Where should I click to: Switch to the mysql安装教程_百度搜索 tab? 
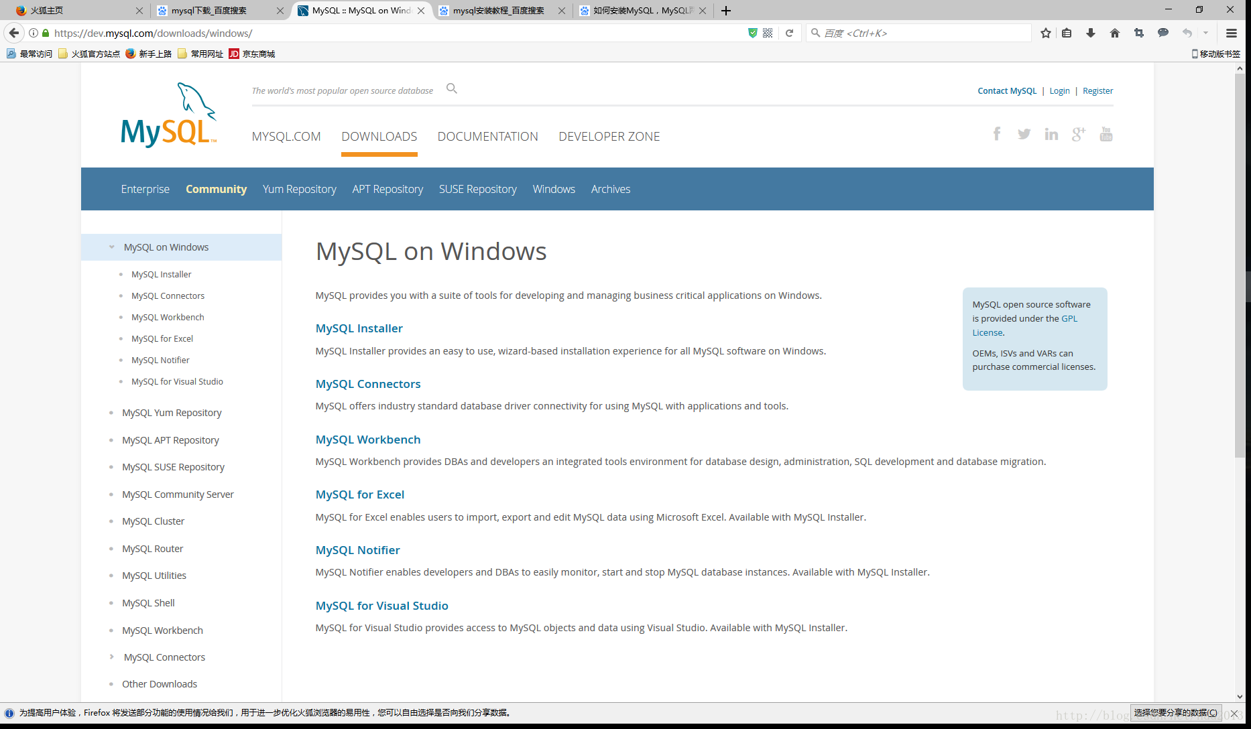coord(498,11)
